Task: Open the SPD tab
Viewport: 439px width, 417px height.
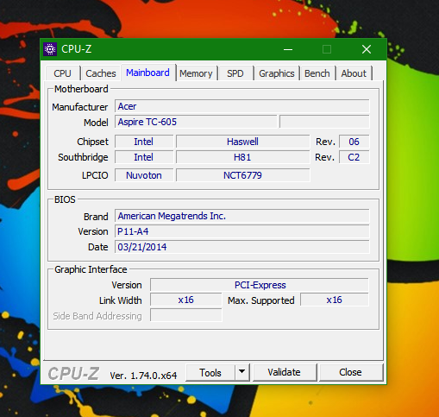Action: [235, 73]
